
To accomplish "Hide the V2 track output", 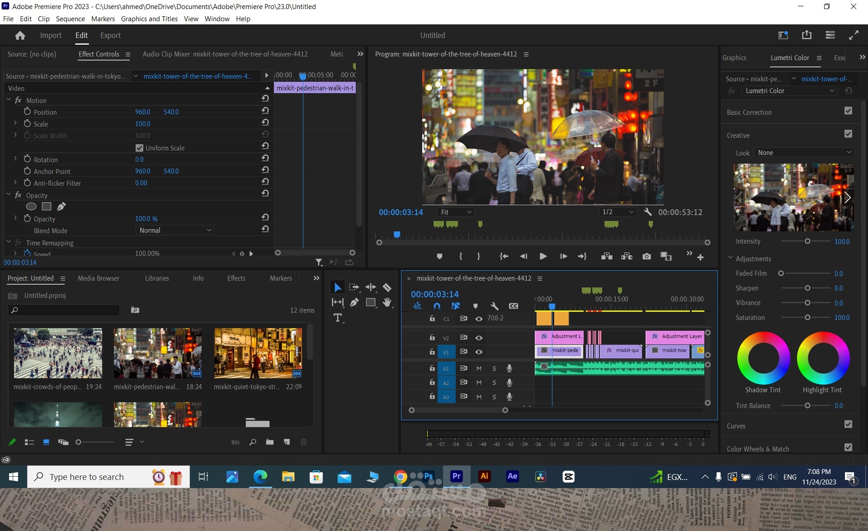I will click(479, 338).
